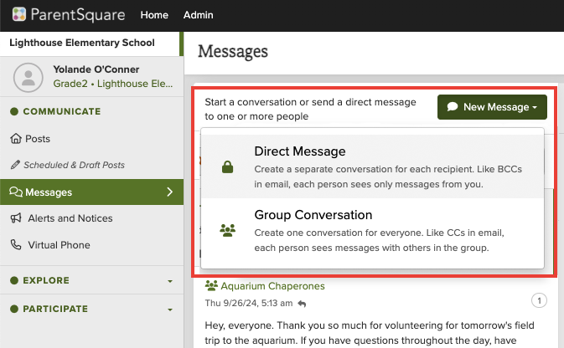Click the Group Conversation people icon

tap(228, 230)
